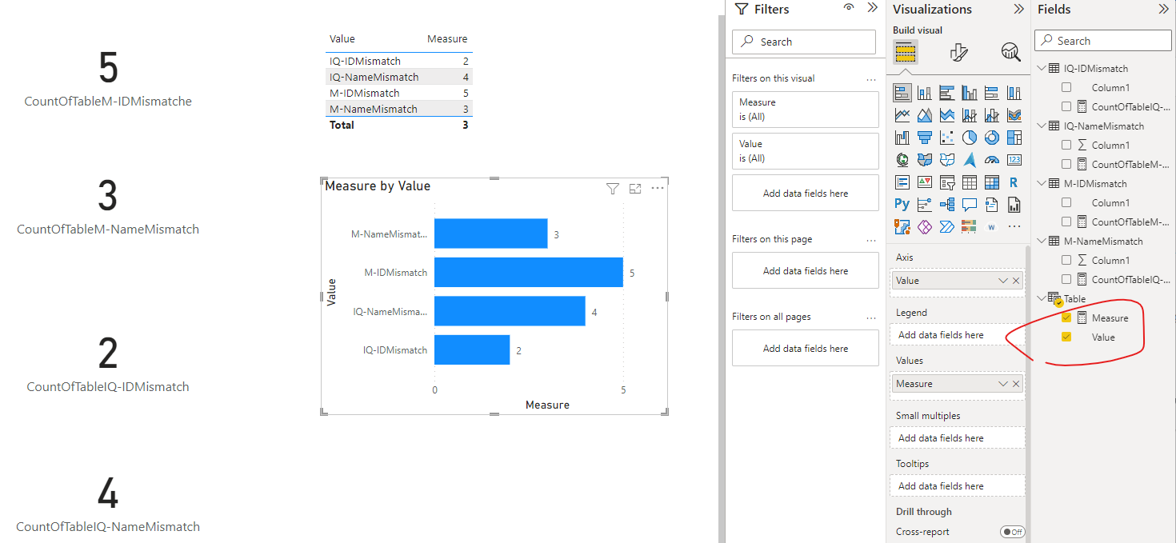
Task: Select the waterfall chart visual
Action: click(x=902, y=138)
